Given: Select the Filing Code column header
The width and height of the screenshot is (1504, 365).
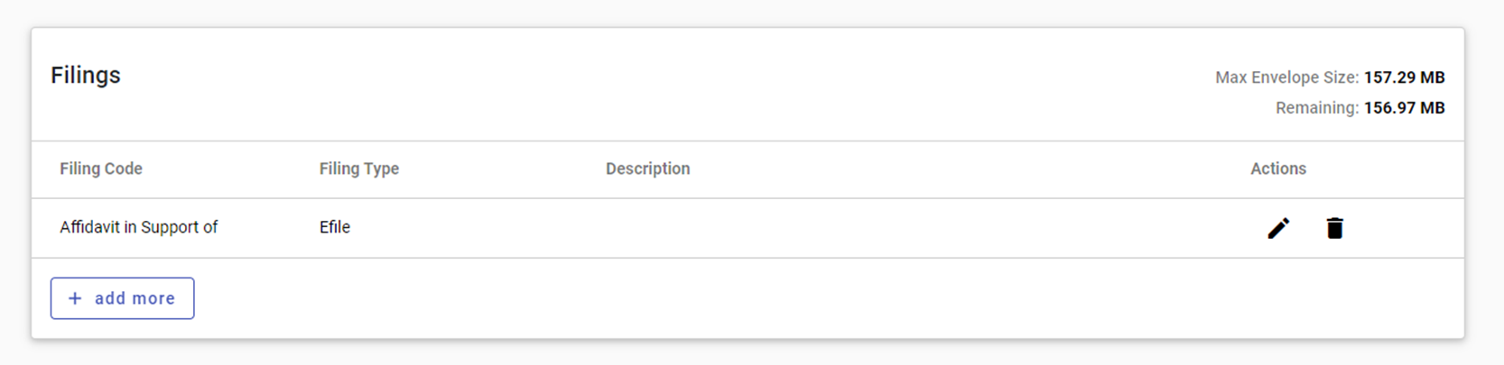Looking at the screenshot, I should pyautogui.click(x=101, y=169).
